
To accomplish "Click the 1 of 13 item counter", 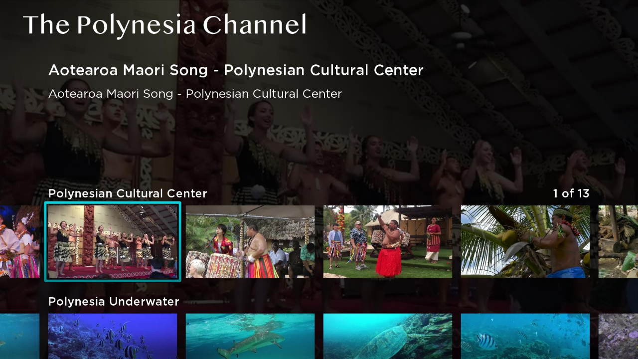I will click(x=571, y=193).
